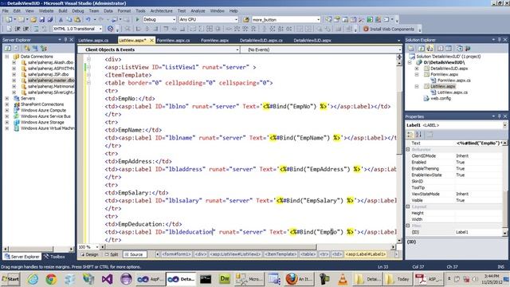The height and width of the screenshot is (287, 510).
Task: Click the Refresh icon in Server Explorer
Action: pyautogui.click(x=7, y=48)
